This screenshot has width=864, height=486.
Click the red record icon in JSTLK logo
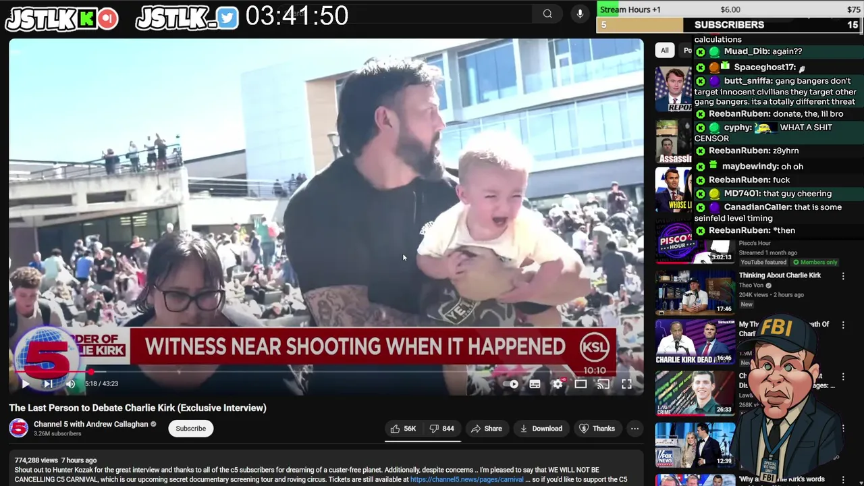click(107, 19)
